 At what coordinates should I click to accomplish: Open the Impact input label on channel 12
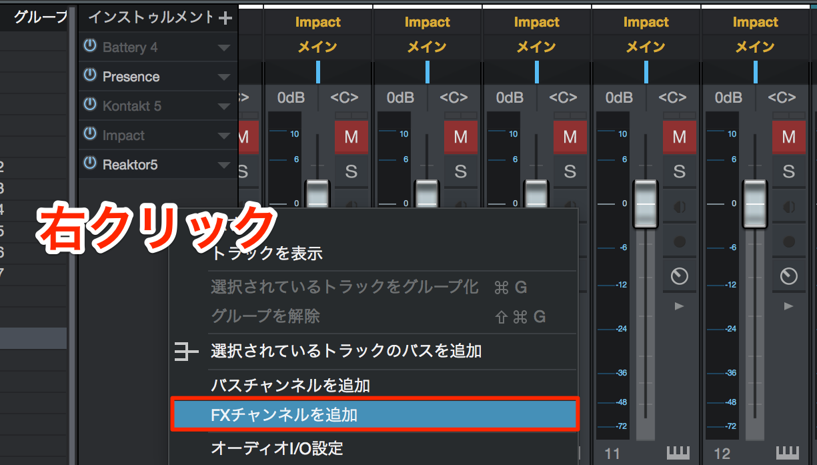pos(755,22)
